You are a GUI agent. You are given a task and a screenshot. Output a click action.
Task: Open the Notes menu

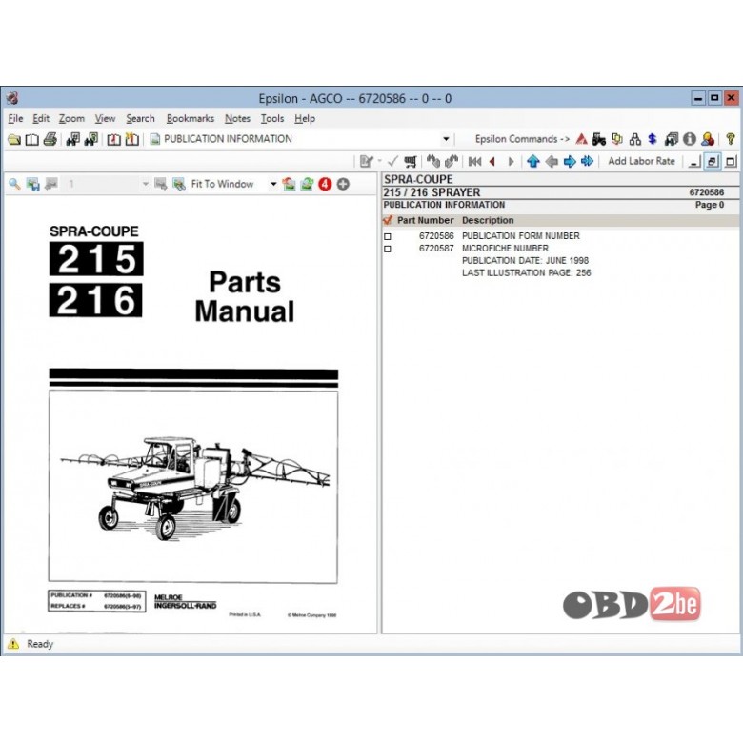237,118
